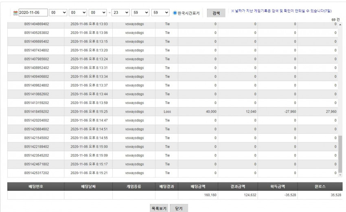The height and width of the screenshot is (212, 346).
Task: Click the 베팅금액 column header
Action: 198,186
